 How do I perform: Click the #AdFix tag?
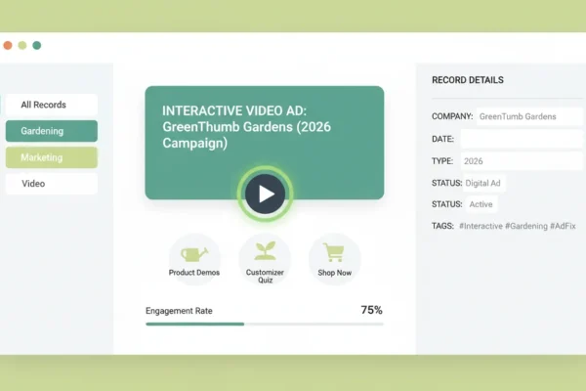tap(563, 226)
